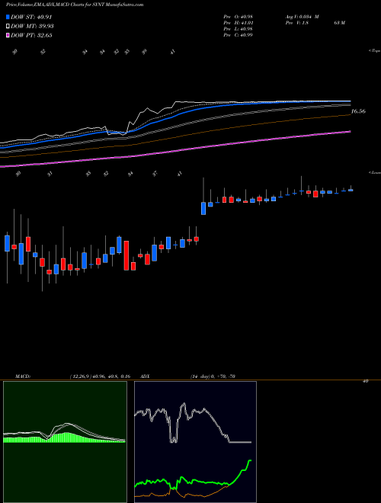Click the 'Pre C: 40.99' value
This screenshot has height=503, width=381.
239,35
